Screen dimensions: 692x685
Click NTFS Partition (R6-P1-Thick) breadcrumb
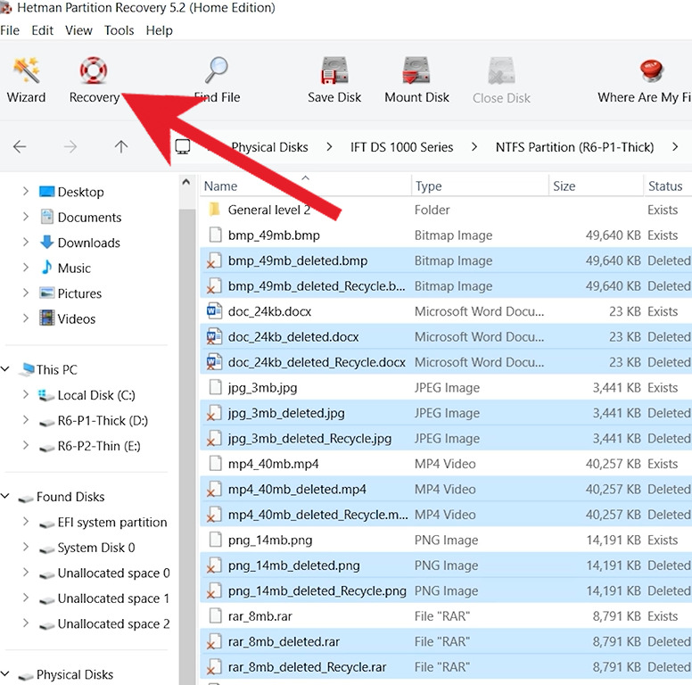click(x=574, y=147)
